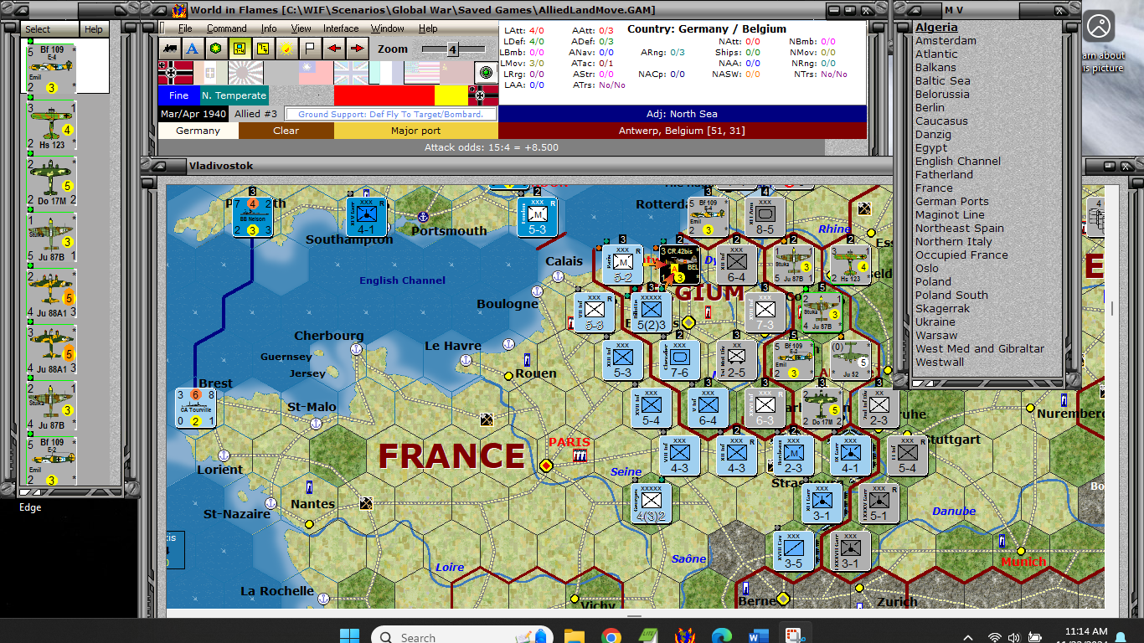Click the green round light button beside the flags
Screen dimensions: 1144x643
click(x=486, y=72)
